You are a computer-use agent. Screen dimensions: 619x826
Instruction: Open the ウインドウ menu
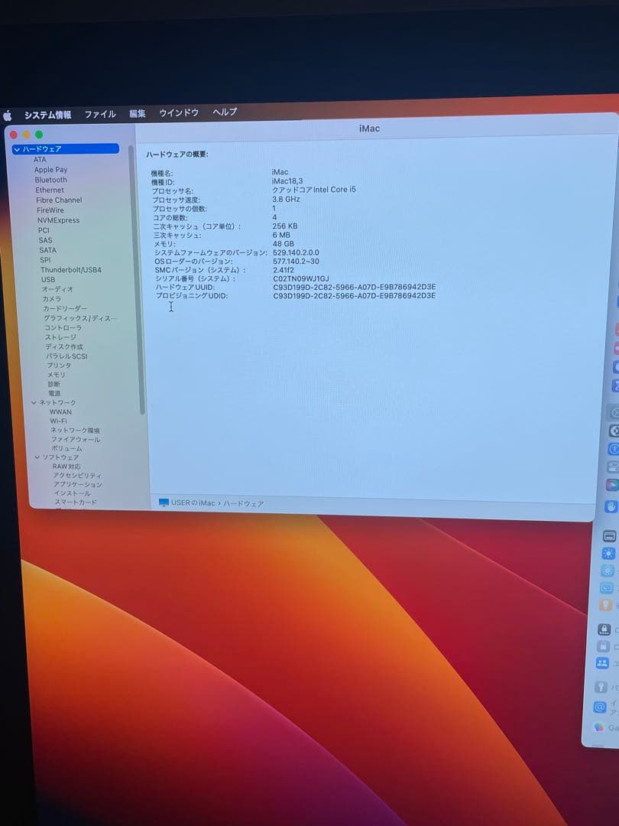pyautogui.click(x=178, y=112)
